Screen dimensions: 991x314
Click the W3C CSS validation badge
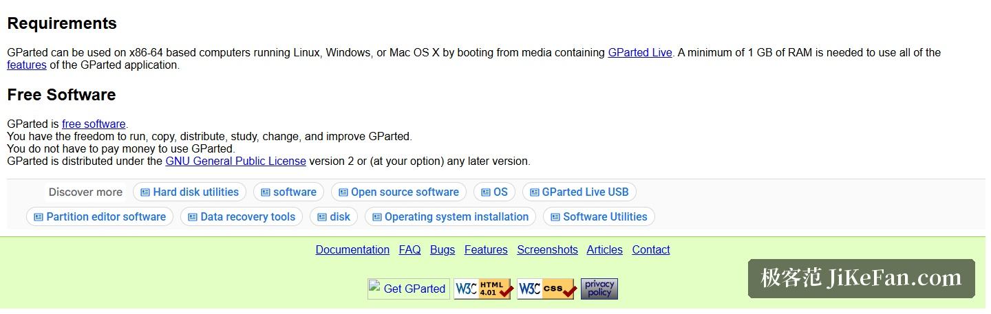[547, 289]
